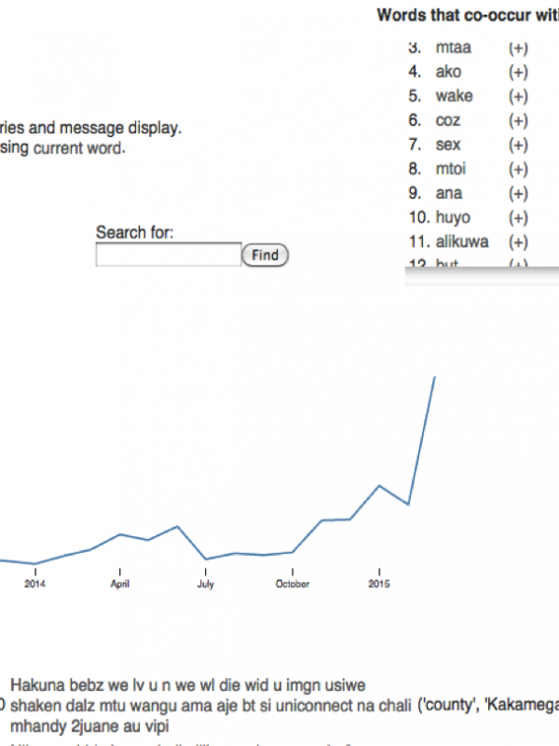The image size is (559, 746).
Task: Click the (+) next to mtaa
Action: click(518, 48)
